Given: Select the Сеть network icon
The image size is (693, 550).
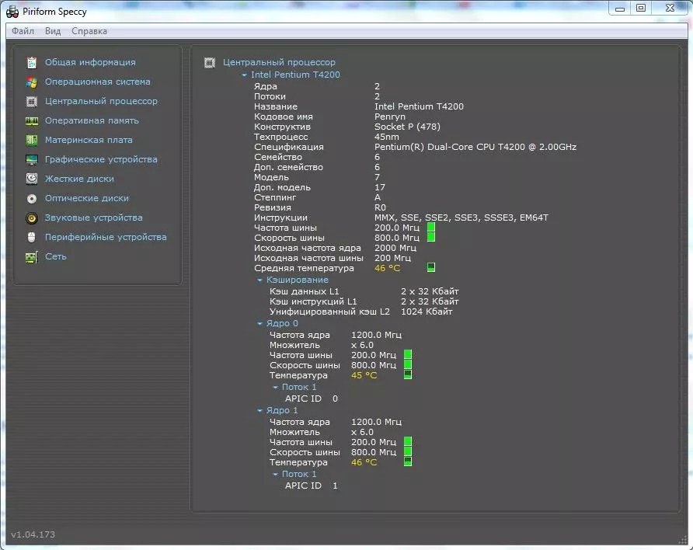Looking at the screenshot, I should pyautogui.click(x=32, y=257).
